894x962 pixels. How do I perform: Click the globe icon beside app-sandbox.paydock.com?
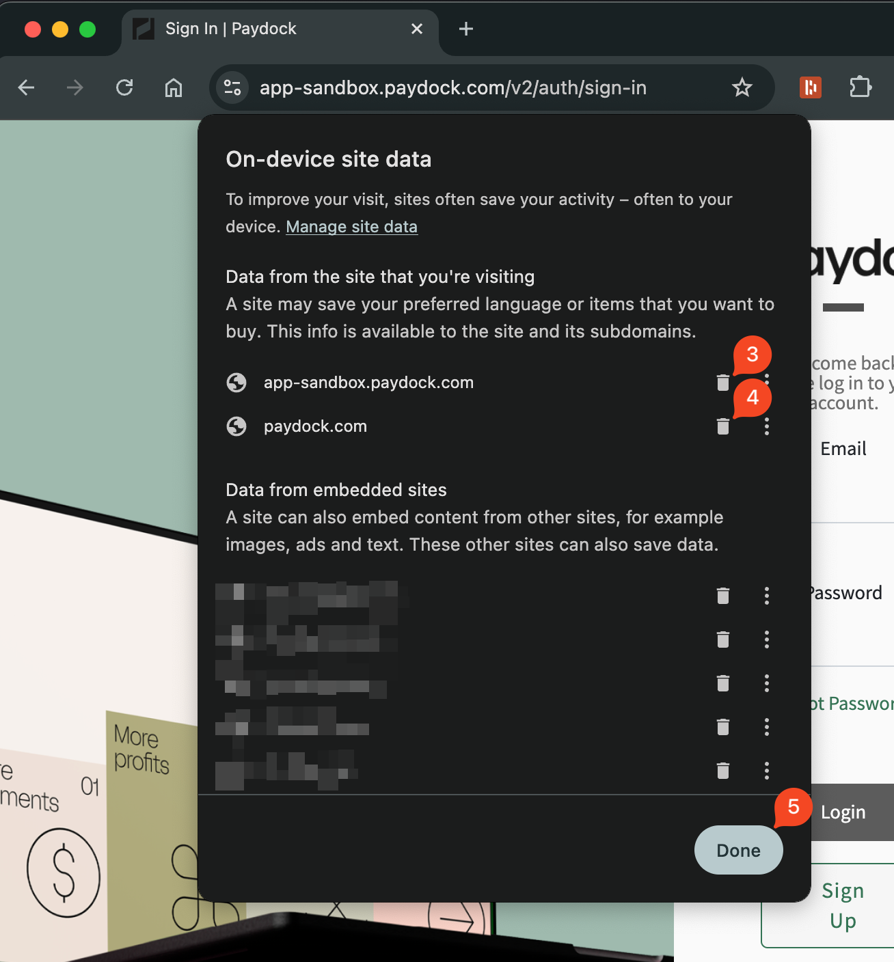click(x=236, y=383)
